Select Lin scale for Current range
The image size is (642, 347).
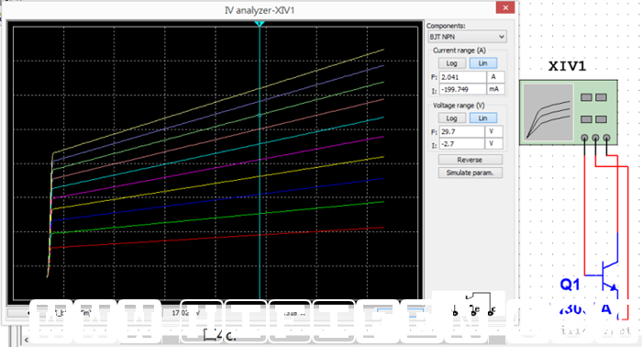click(x=482, y=63)
